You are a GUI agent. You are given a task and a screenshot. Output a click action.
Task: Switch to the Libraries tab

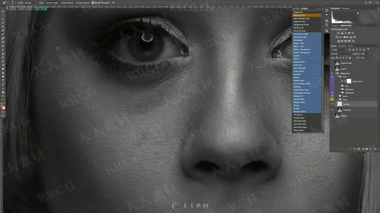tap(335, 25)
